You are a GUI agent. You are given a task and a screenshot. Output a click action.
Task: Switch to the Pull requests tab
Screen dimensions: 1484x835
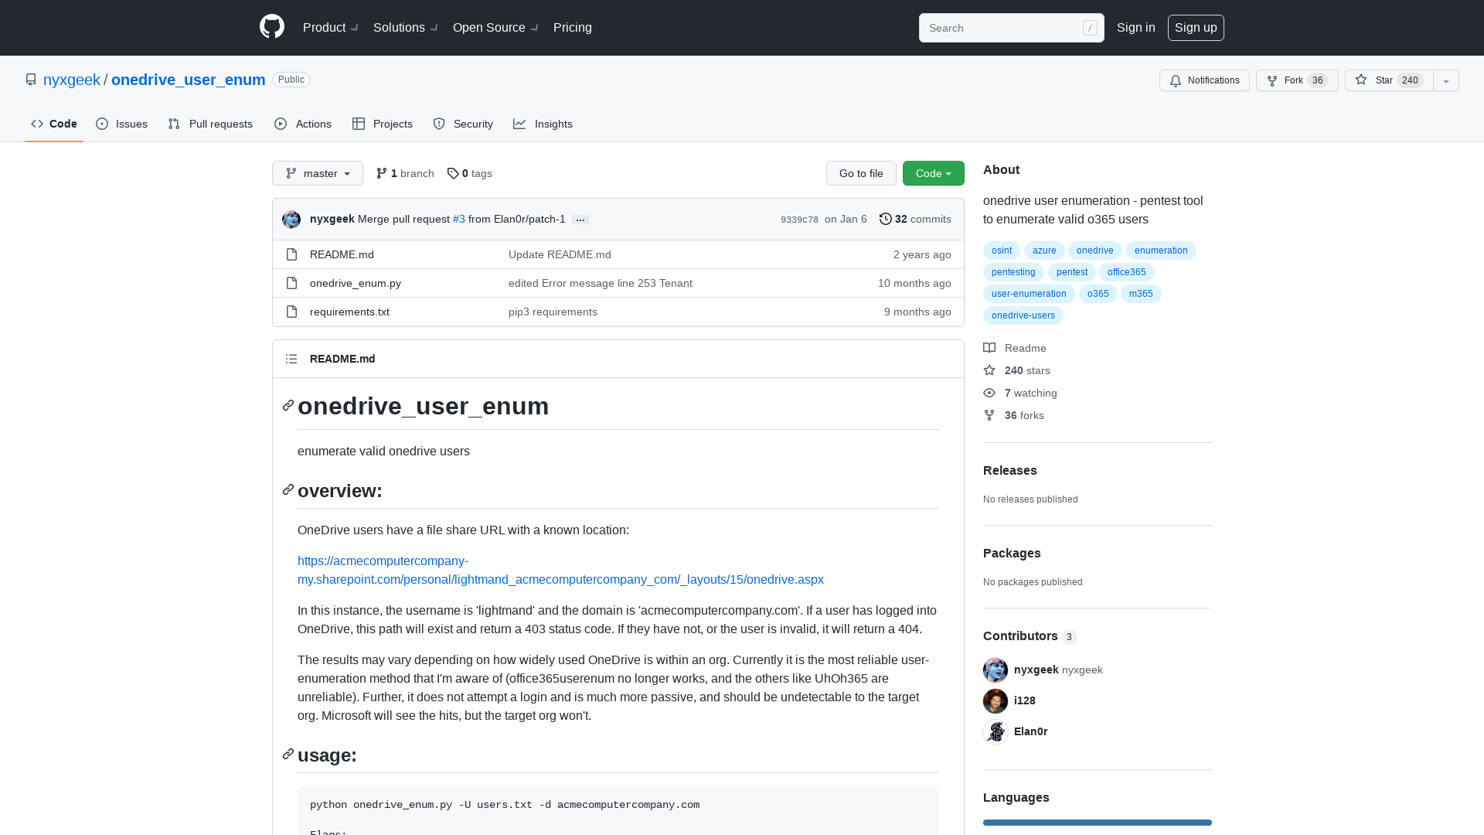coord(210,124)
